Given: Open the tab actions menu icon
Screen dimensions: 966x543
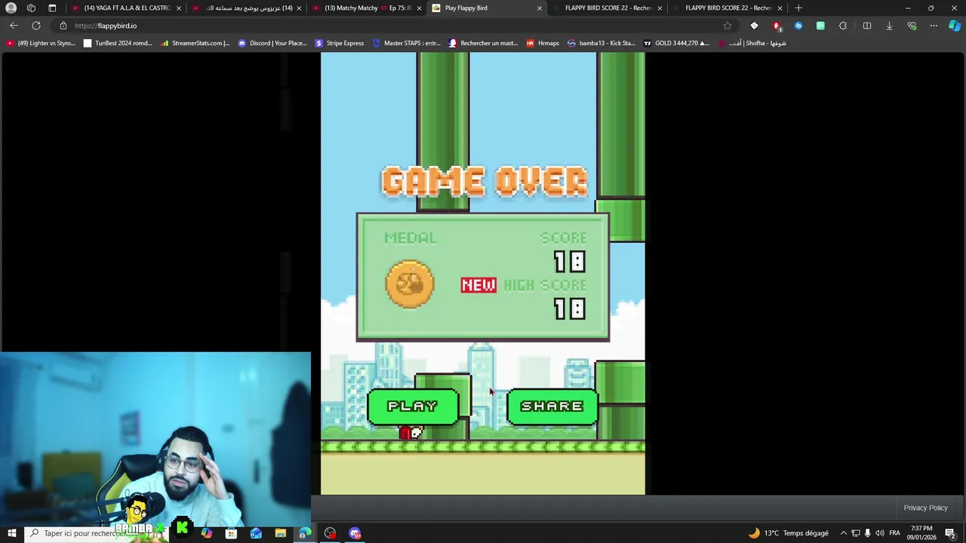Looking at the screenshot, I should (x=52, y=8).
